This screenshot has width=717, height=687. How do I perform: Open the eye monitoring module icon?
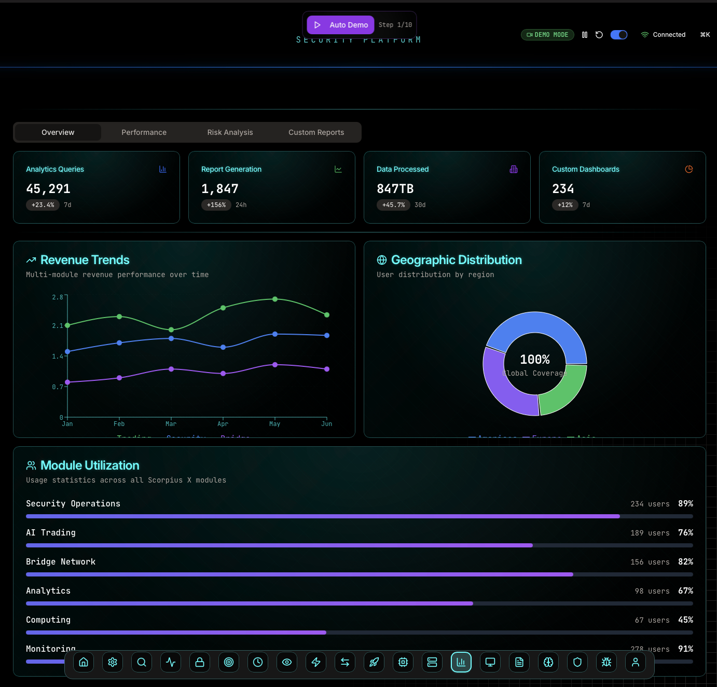point(286,662)
